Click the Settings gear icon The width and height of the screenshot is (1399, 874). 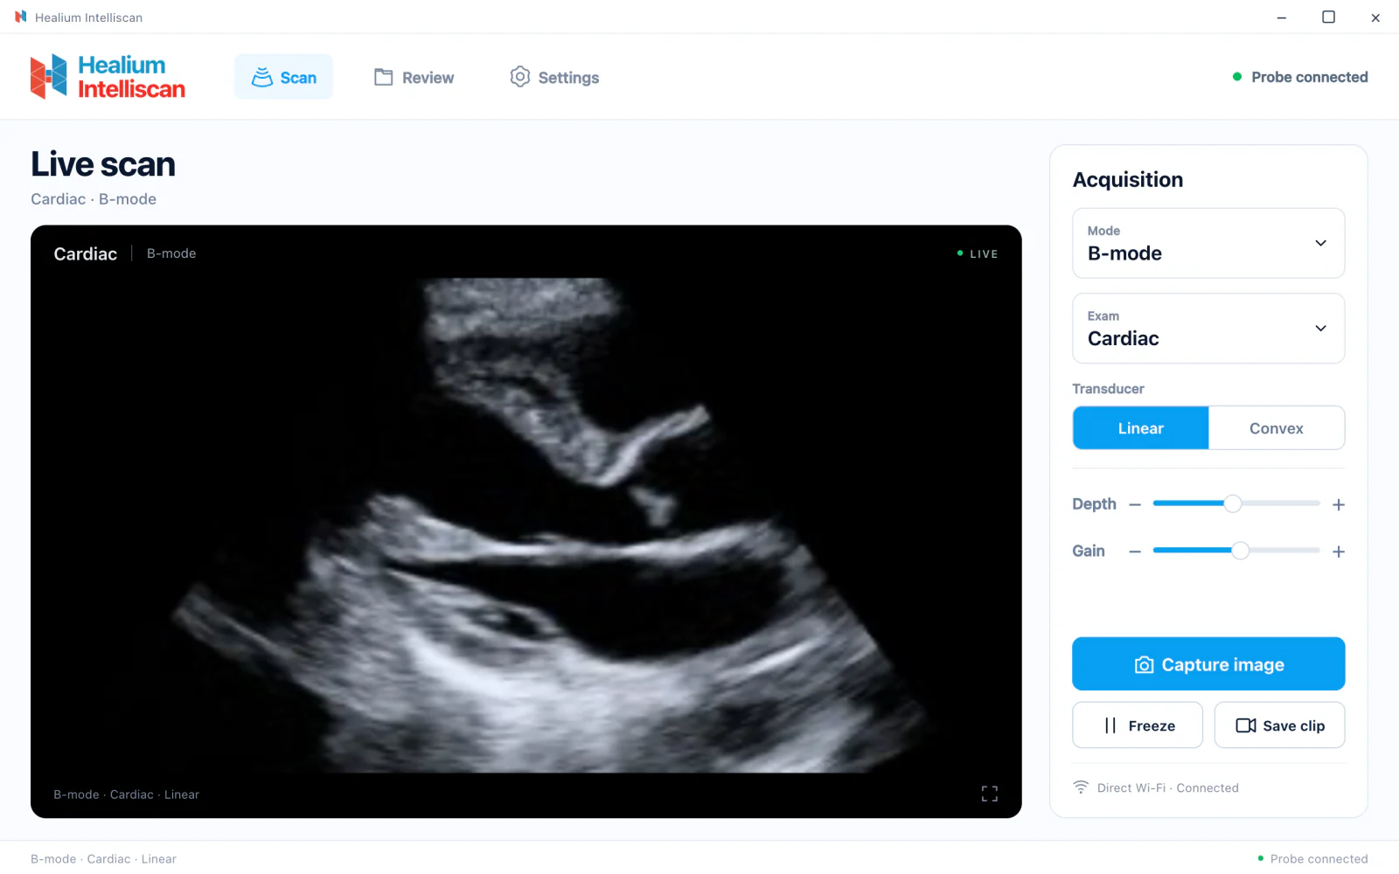click(520, 77)
